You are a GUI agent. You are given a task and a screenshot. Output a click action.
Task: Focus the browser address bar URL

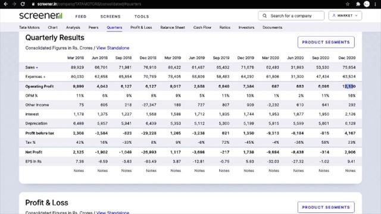(x=89, y=4)
